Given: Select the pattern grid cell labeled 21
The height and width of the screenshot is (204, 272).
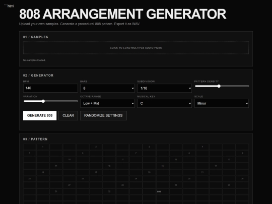Looking at the screenshot, I should pyautogui.click(x=202, y=172).
